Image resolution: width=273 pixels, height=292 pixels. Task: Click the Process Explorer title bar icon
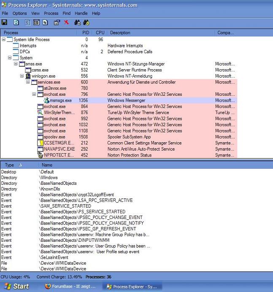click(4, 5)
